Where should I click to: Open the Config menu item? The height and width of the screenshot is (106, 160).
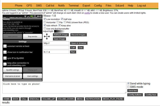click(x=98, y=6)
